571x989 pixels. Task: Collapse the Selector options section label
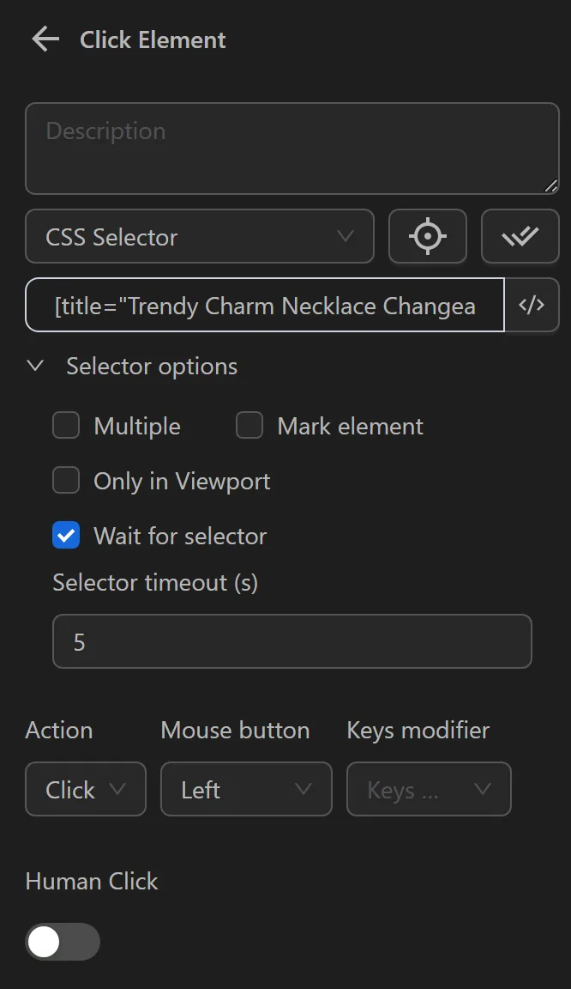click(152, 366)
